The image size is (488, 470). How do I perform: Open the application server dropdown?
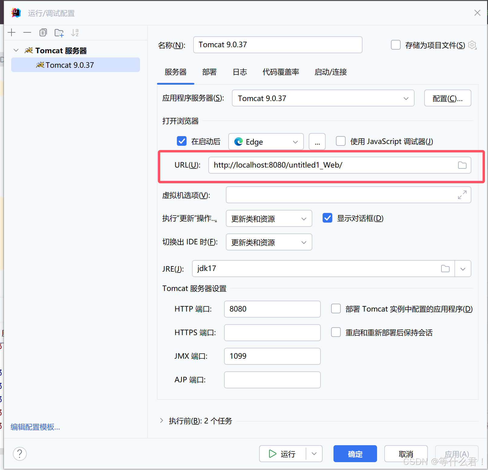tap(323, 98)
